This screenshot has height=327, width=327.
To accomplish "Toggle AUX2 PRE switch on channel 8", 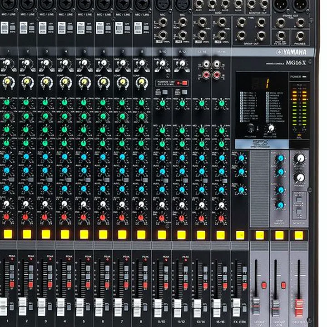I will coord(145,180).
